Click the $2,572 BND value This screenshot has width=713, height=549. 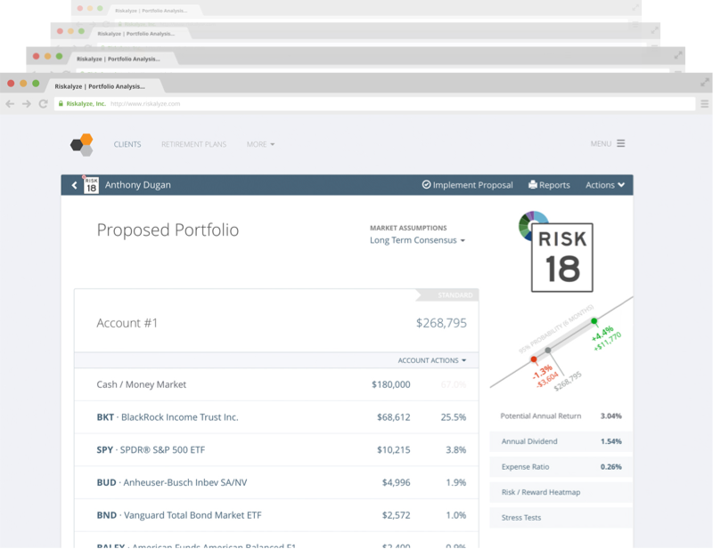[x=396, y=515]
